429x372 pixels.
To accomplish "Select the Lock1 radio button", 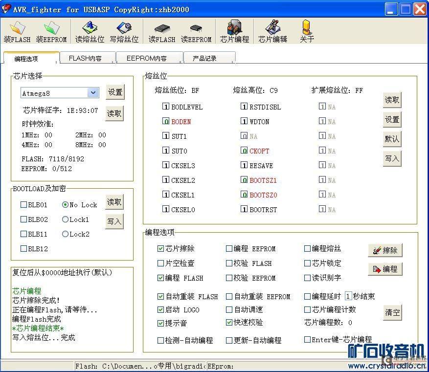I will click(x=65, y=219).
